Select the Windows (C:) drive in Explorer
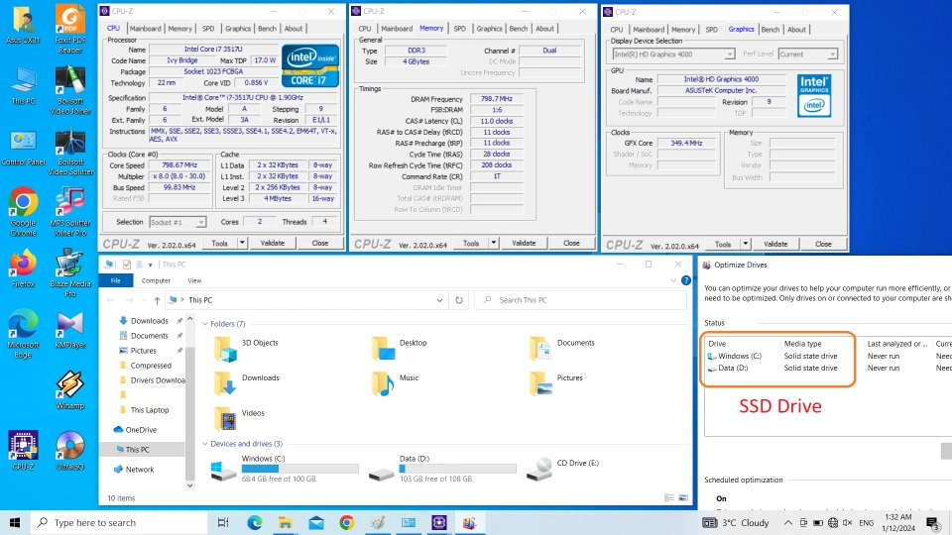The height and width of the screenshot is (535, 952). click(284, 469)
